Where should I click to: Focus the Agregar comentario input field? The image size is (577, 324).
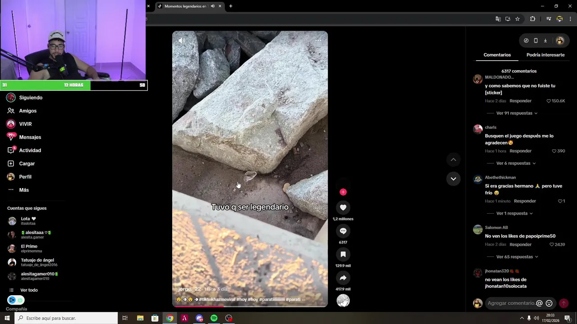tap(511, 303)
